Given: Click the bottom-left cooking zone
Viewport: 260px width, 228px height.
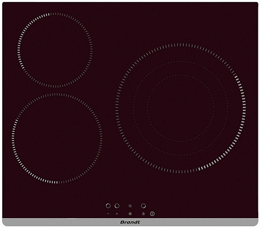Looking at the screenshot, I should pos(57,138).
